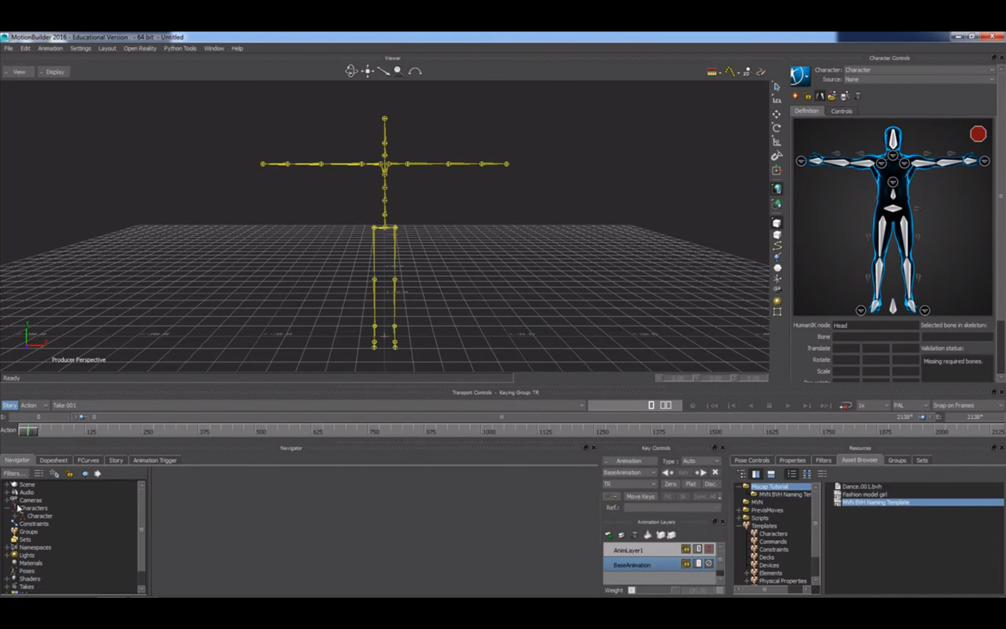Click the skeleton legs icon in Character Controls
This screenshot has width=1006, height=629.
pyautogui.click(x=819, y=96)
